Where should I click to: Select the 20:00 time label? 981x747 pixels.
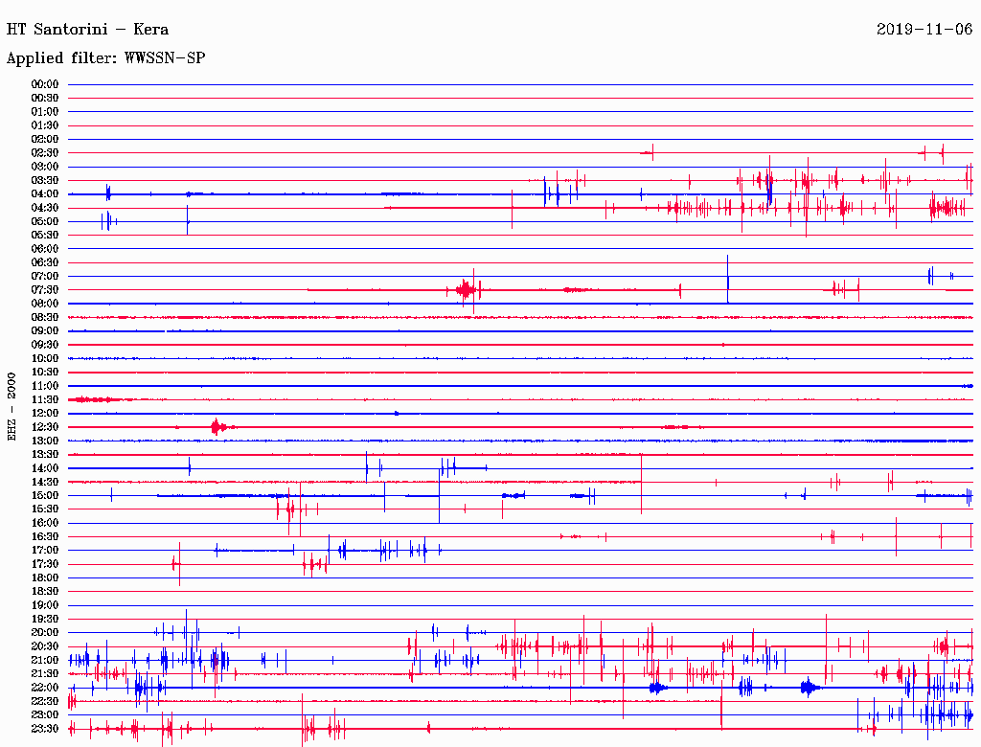click(45, 633)
